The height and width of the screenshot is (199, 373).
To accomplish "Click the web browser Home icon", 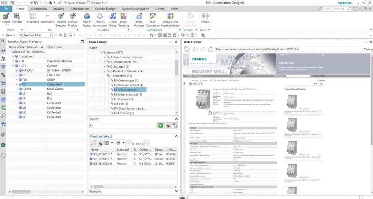I will (187, 49).
